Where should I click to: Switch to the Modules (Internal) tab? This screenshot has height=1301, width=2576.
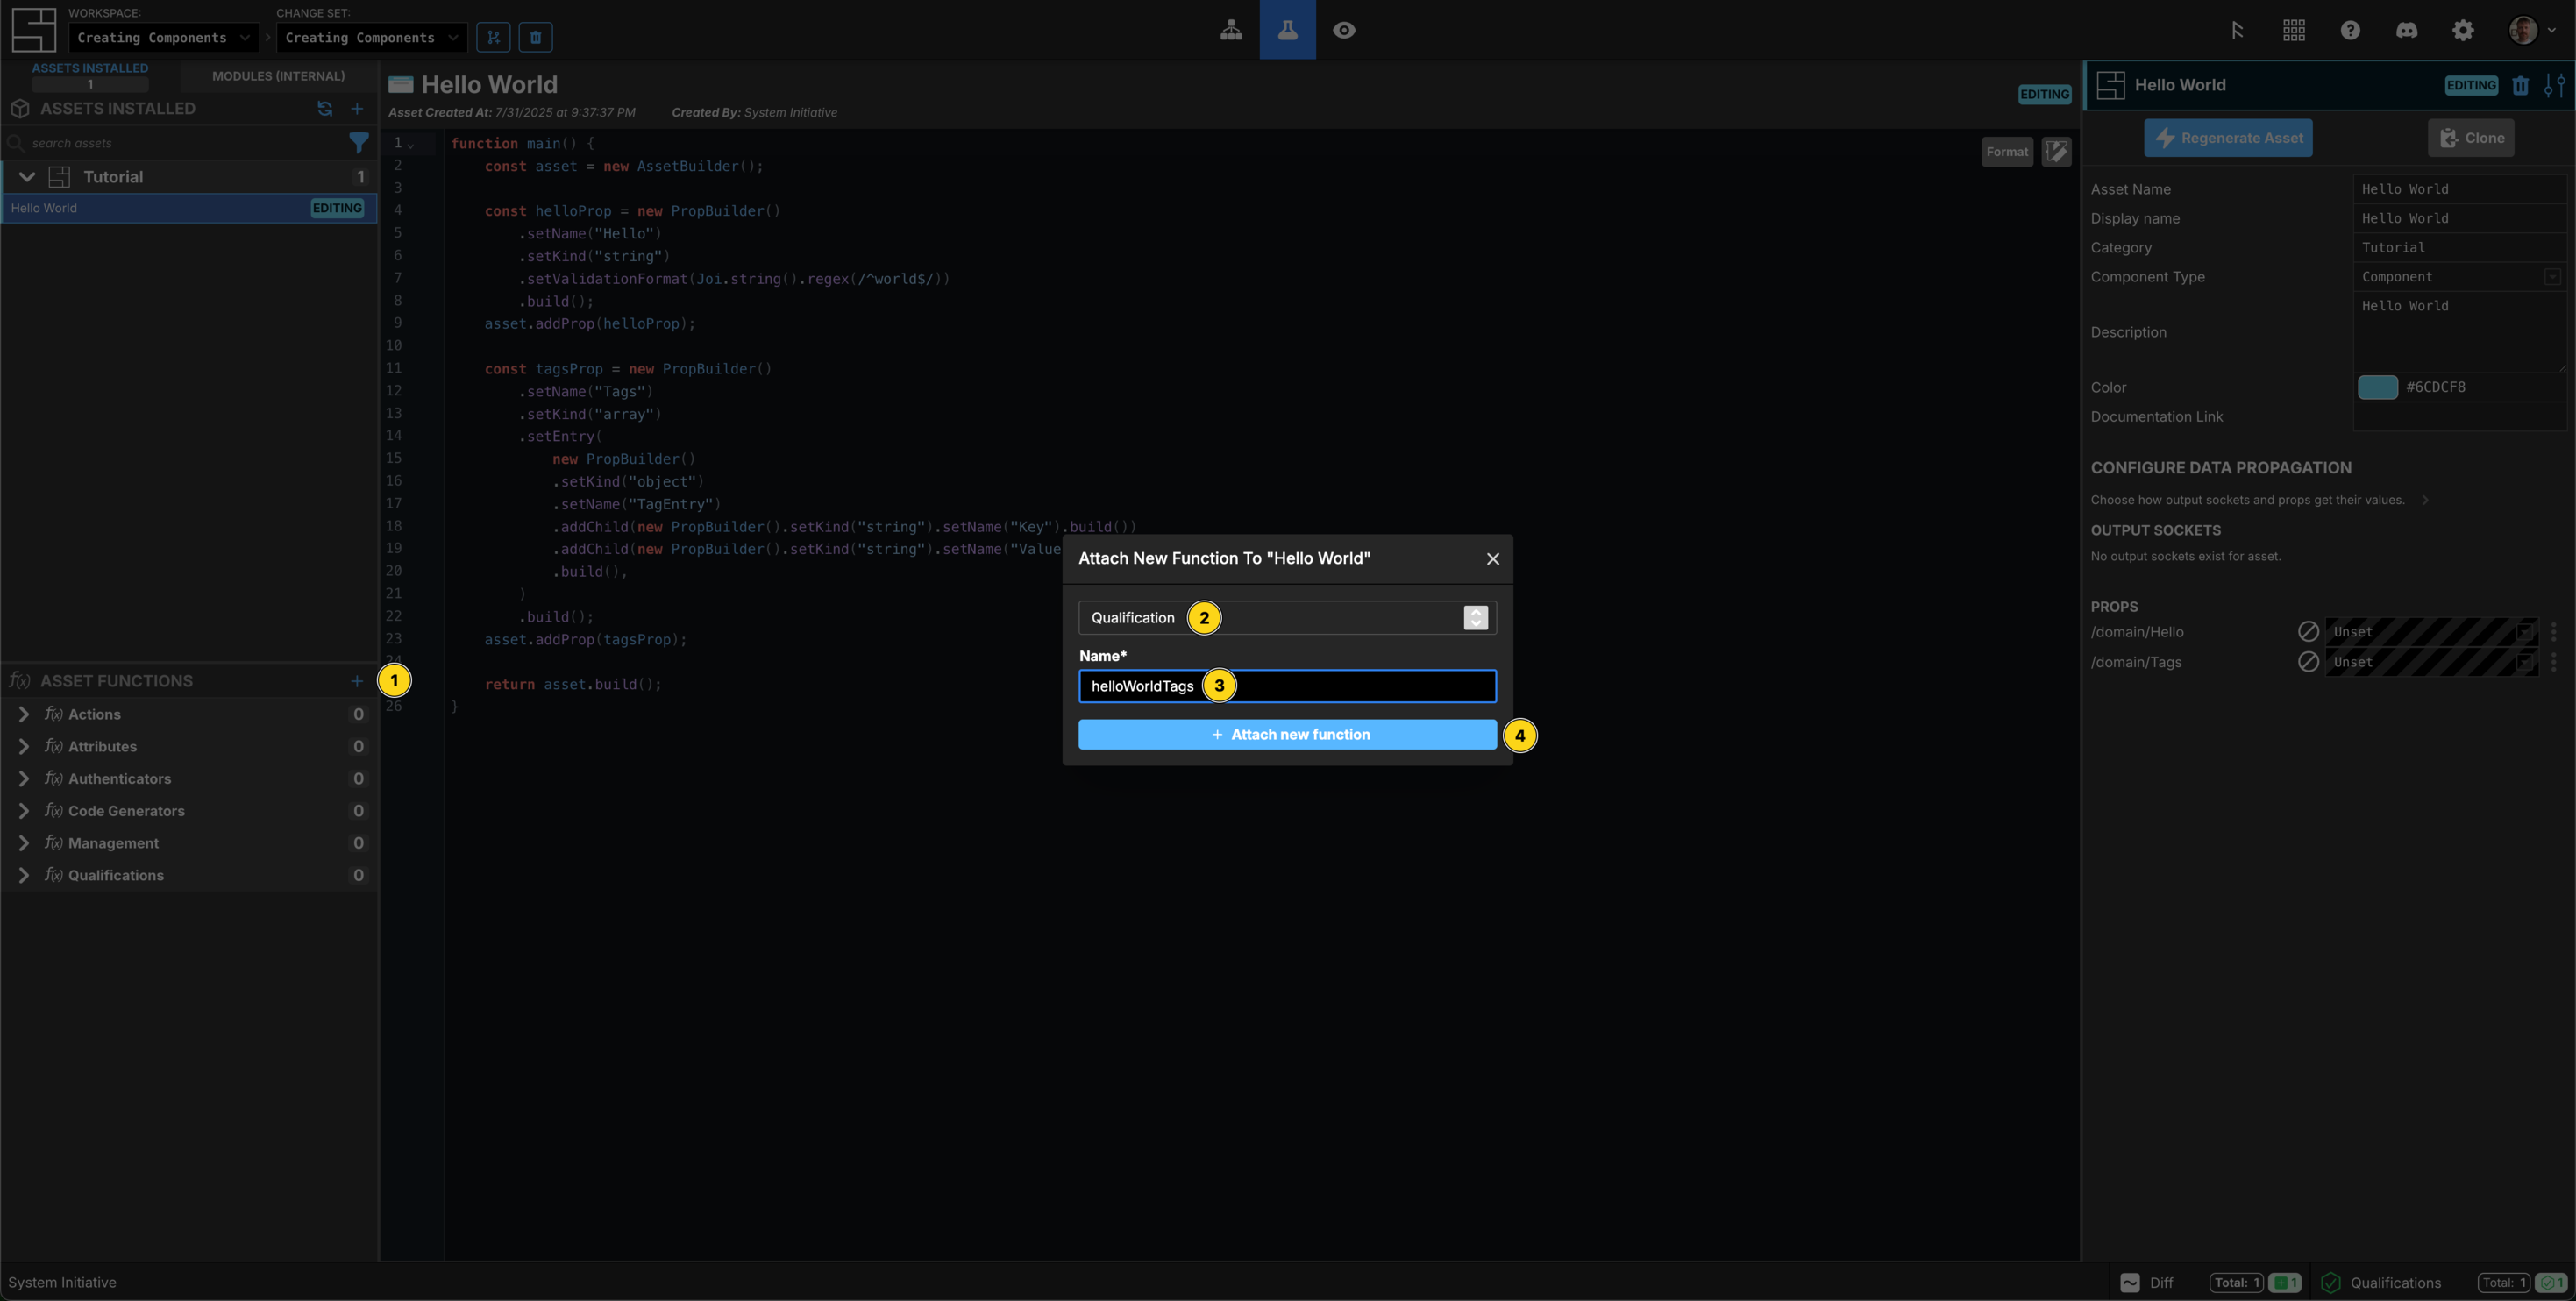(278, 76)
